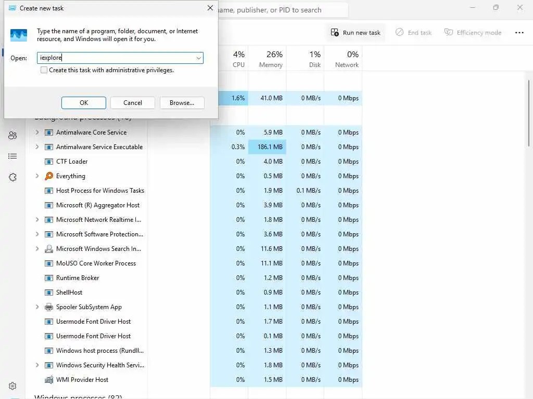Click the Browse... button
The width and height of the screenshot is (533, 399).
[182, 103]
